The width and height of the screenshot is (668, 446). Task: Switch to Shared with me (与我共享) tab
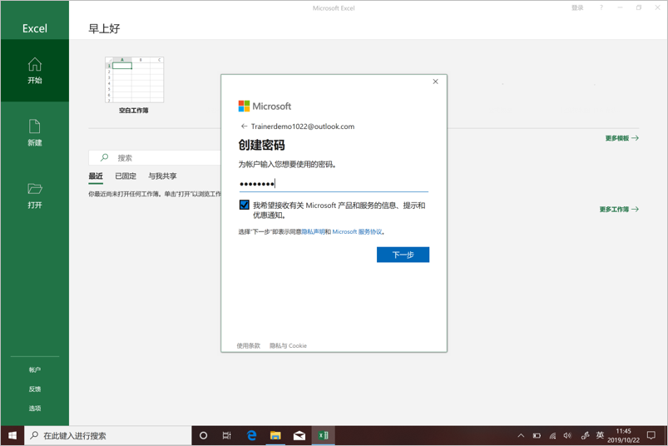162,176
